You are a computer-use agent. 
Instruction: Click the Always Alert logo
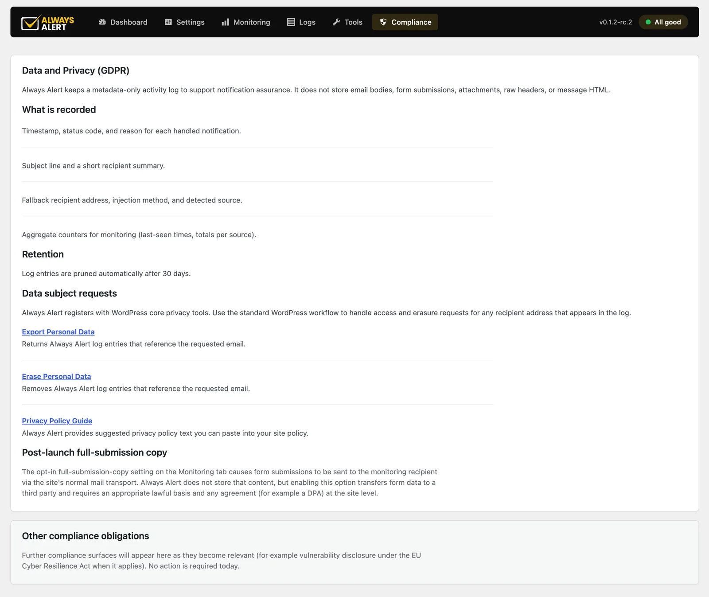[48, 22]
